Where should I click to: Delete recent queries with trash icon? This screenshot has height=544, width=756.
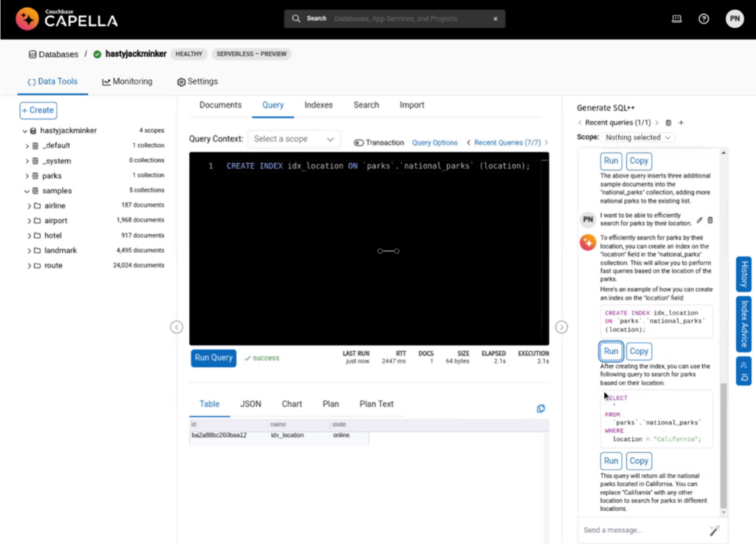point(668,123)
